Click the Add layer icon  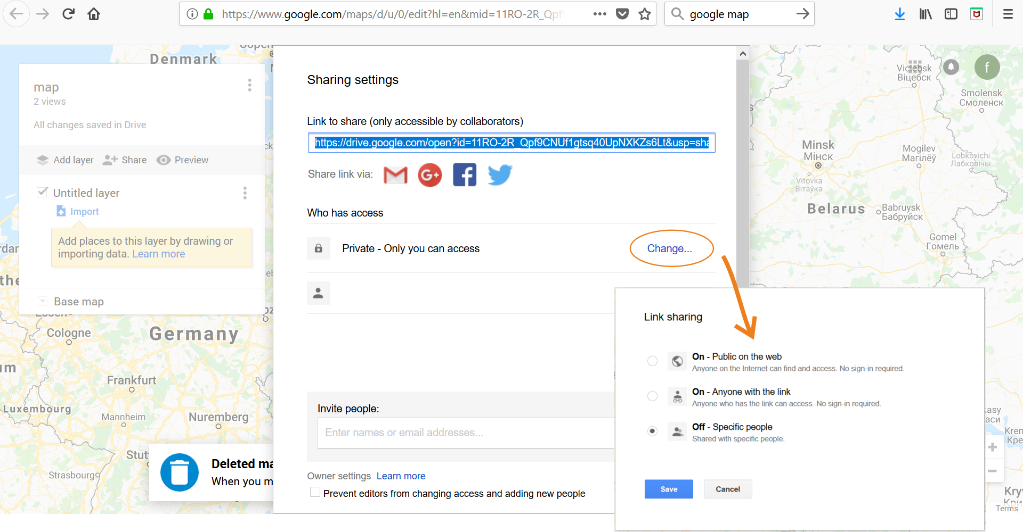[x=43, y=160]
